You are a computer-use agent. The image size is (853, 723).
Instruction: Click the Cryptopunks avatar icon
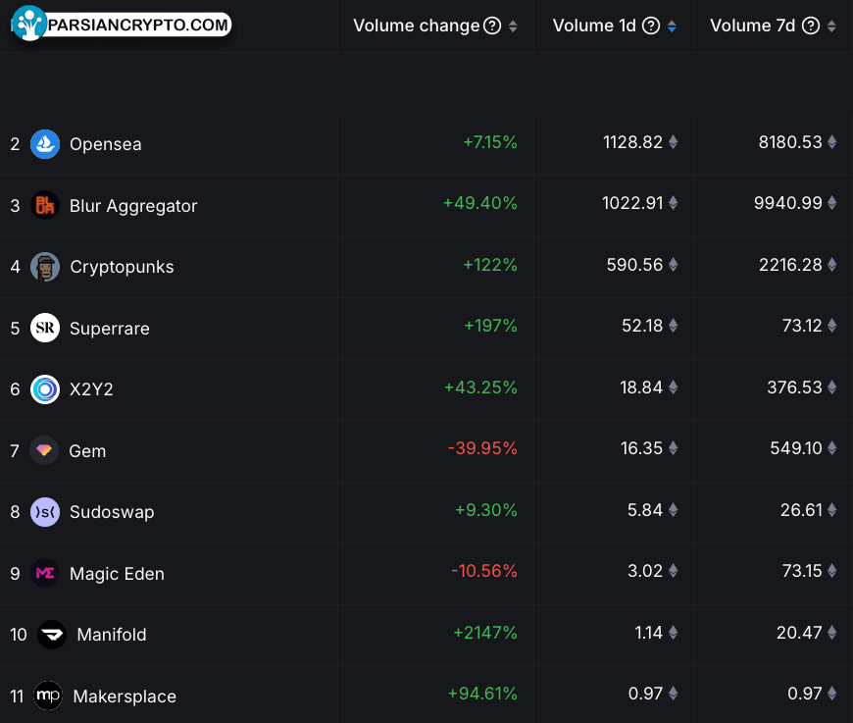(45, 267)
